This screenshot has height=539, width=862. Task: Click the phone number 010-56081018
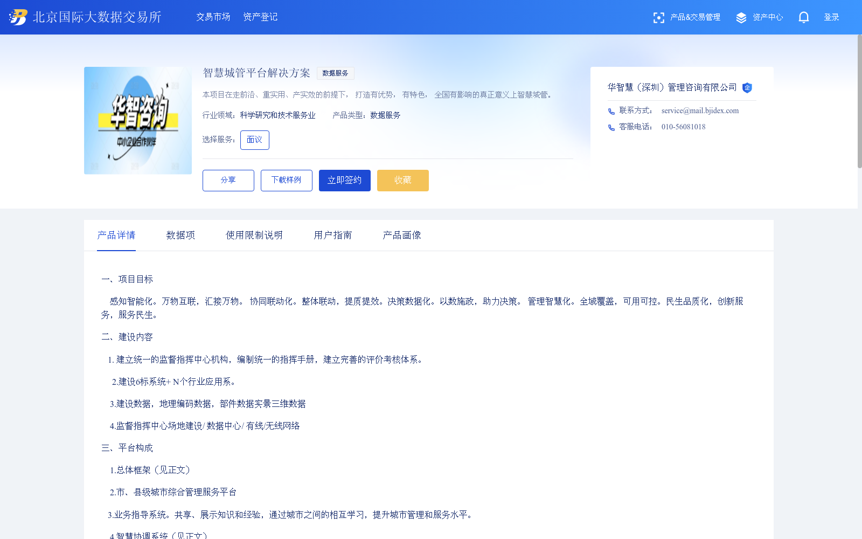click(x=683, y=127)
